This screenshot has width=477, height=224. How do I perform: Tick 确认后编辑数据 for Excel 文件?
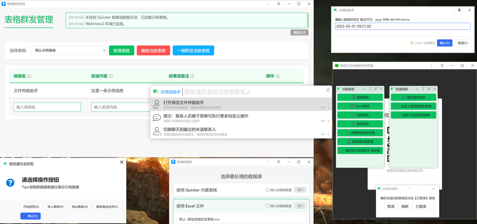(x=268, y=206)
